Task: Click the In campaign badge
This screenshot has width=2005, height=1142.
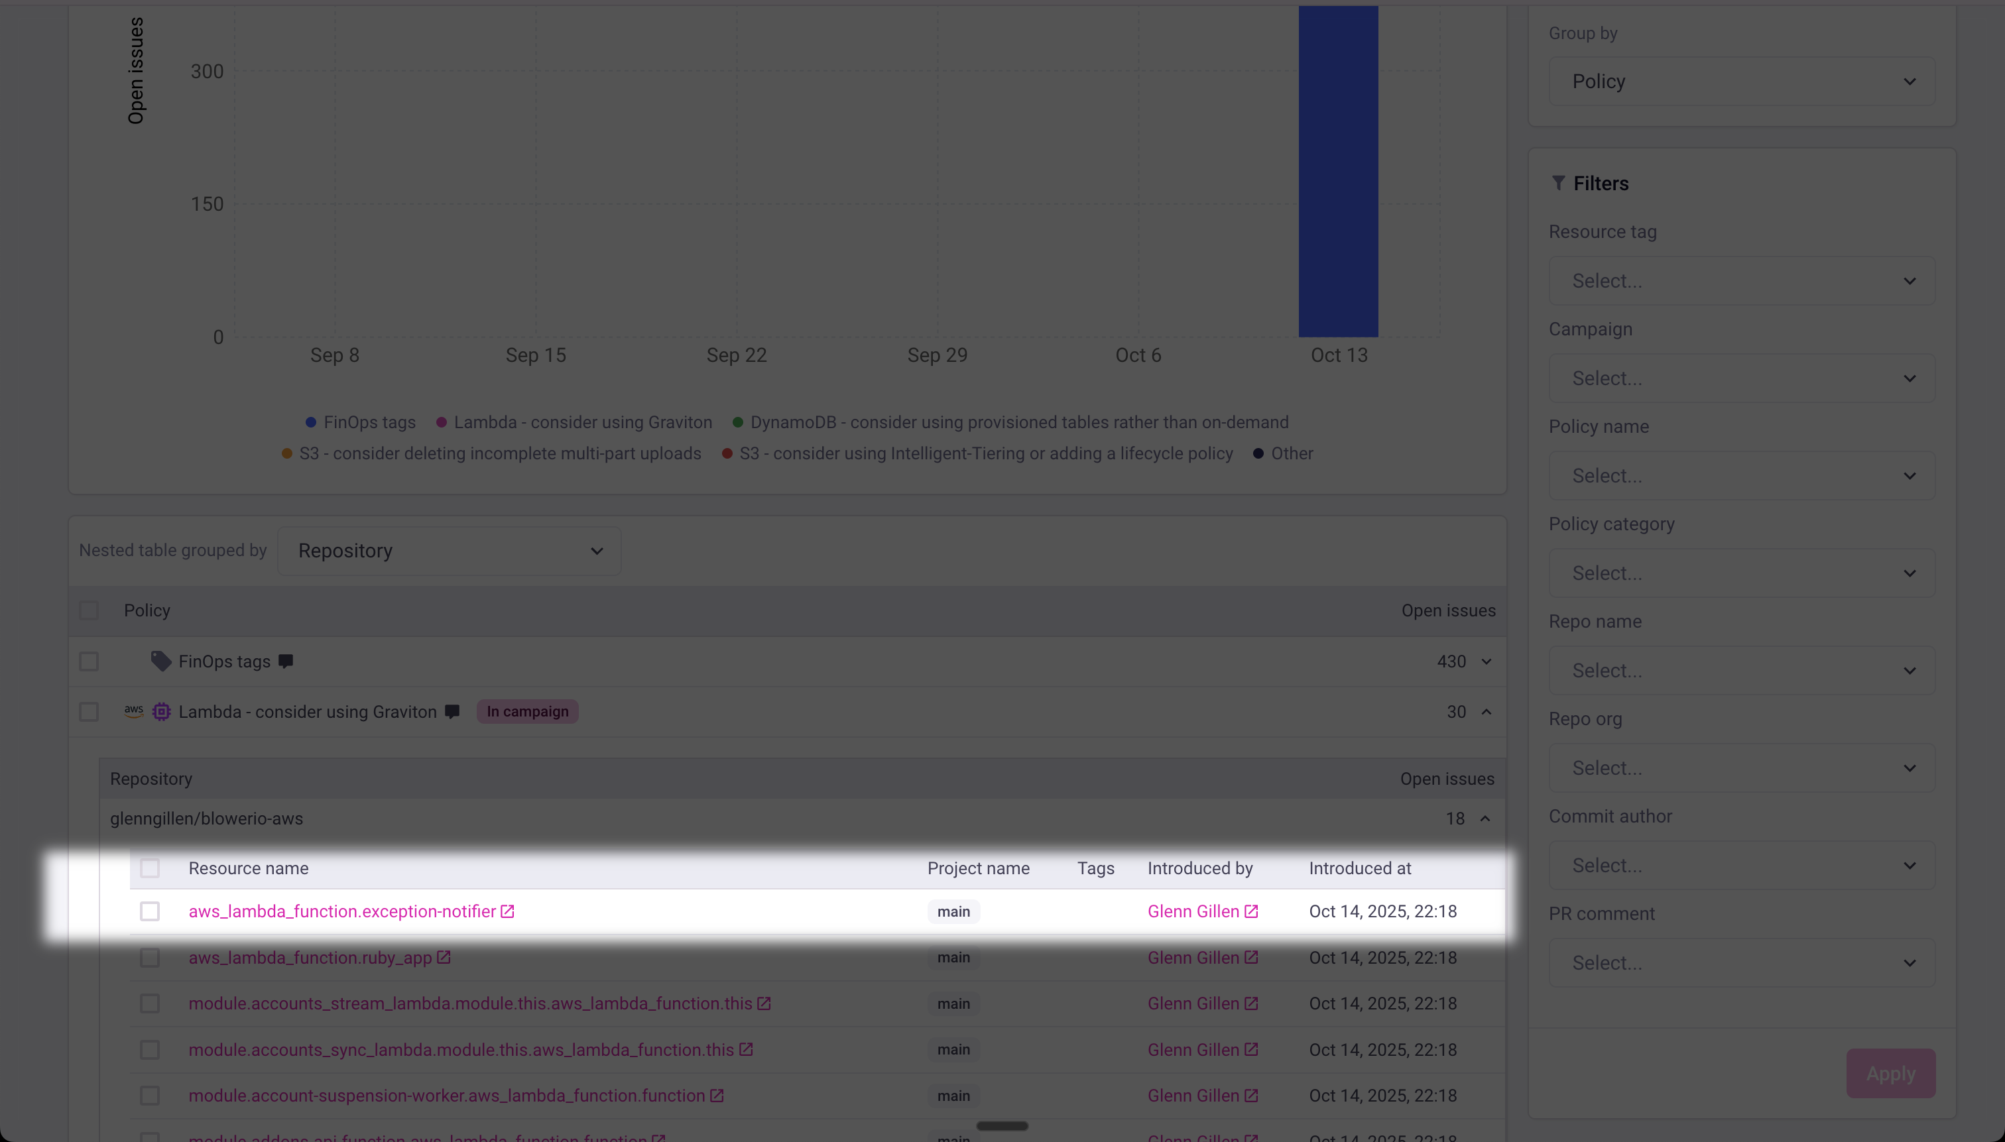Action: pyautogui.click(x=527, y=711)
